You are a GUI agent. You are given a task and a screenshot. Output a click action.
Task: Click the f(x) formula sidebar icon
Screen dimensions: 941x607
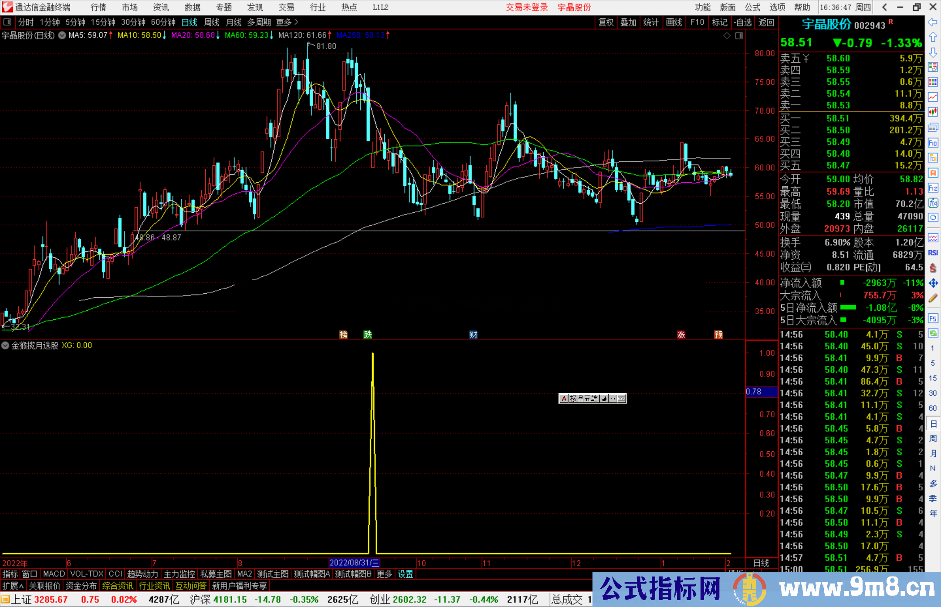[x=933, y=203]
